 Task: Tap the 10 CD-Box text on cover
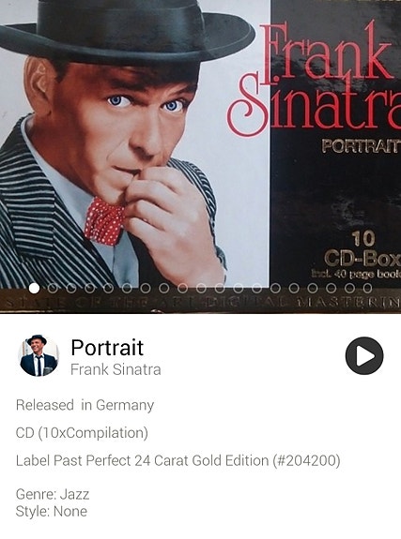pos(363,249)
